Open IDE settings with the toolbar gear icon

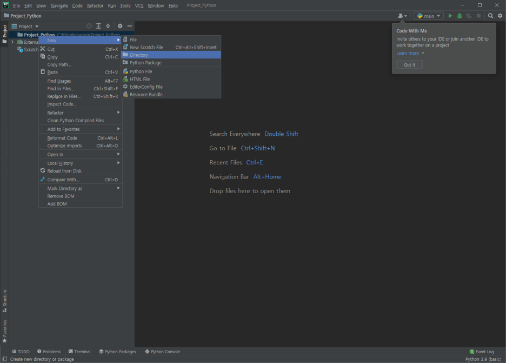tap(500, 16)
